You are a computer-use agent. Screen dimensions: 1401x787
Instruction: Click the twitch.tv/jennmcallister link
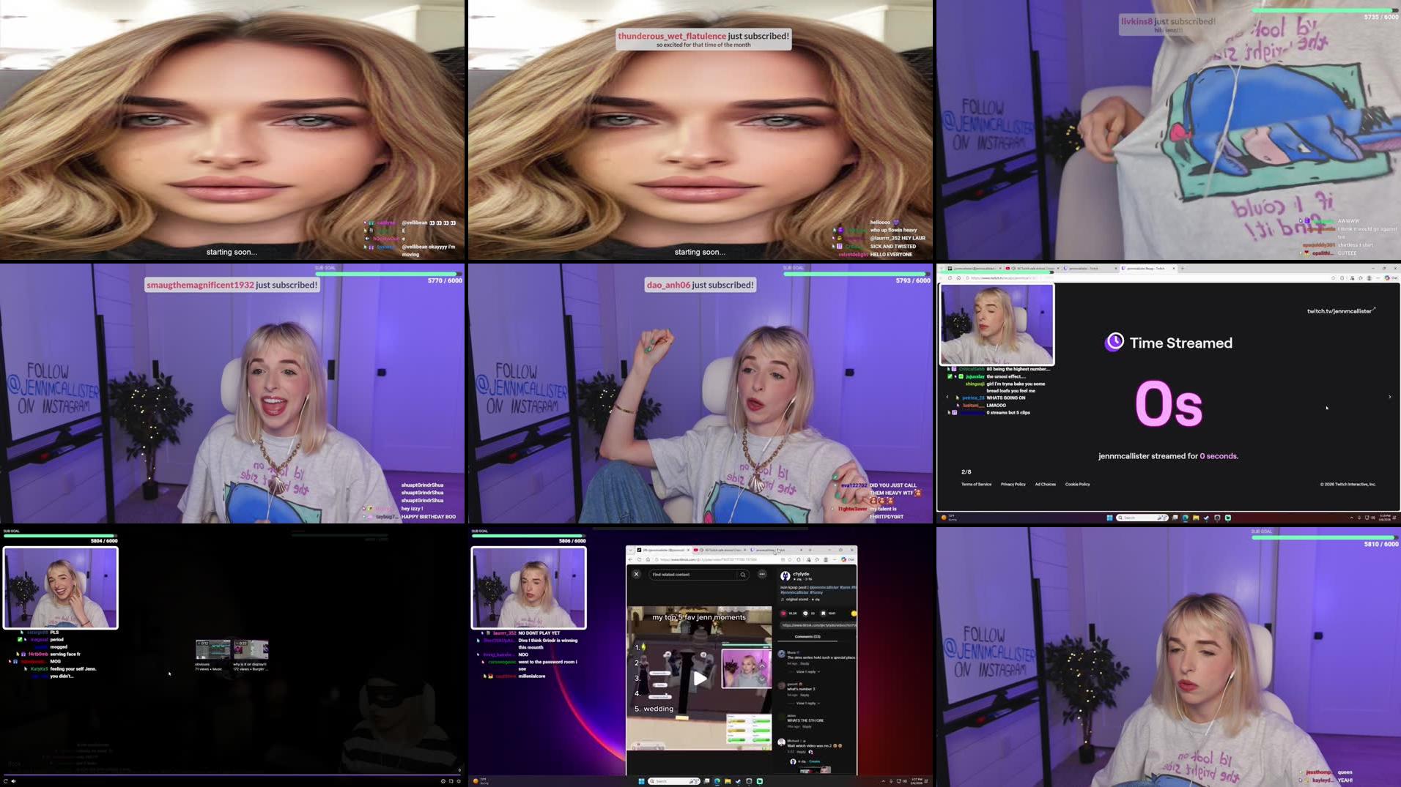[x=1340, y=310]
